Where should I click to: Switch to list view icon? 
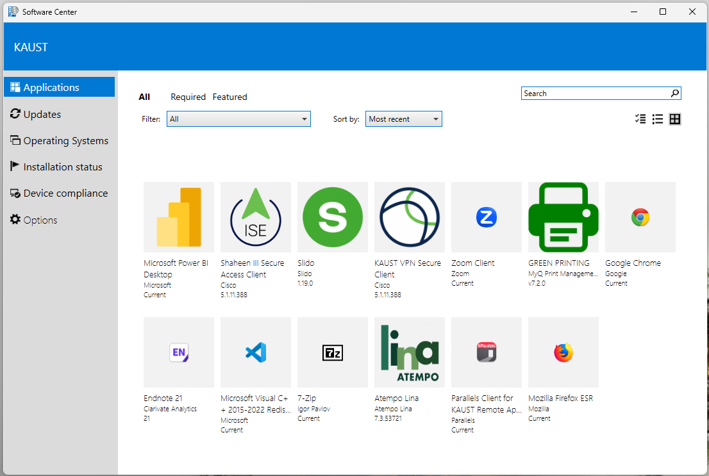pyautogui.click(x=658, y=119)
